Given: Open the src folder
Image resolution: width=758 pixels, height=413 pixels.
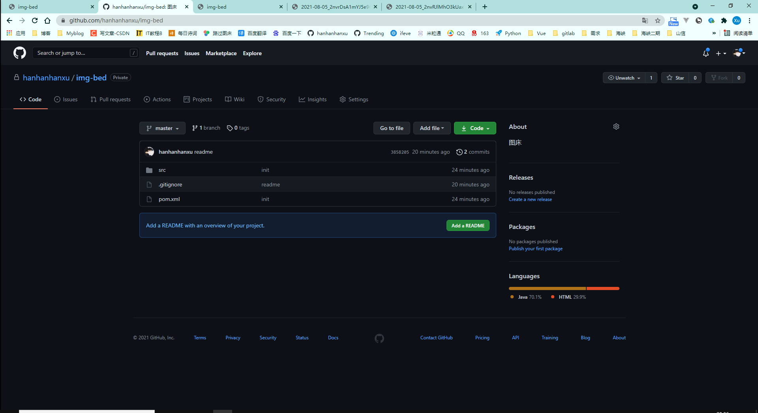Looking at the screenshot, I should 162,170.
